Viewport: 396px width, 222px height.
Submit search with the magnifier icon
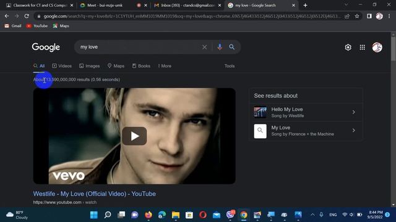click(x=231, y=47)
